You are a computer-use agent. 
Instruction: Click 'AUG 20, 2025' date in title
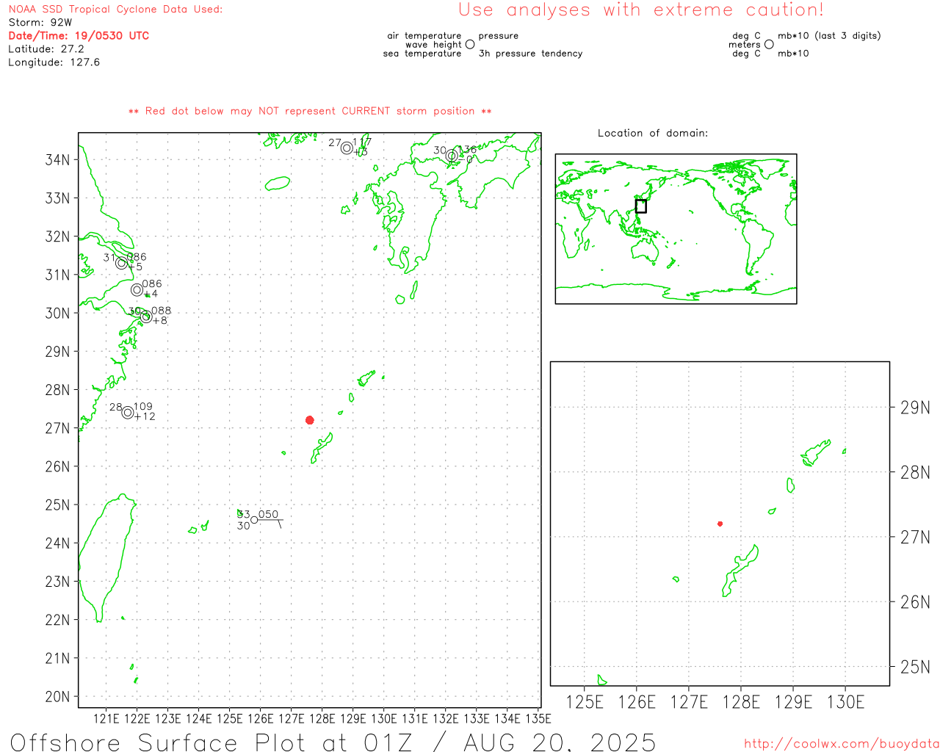pyautogui.click(x=560, y=742)
